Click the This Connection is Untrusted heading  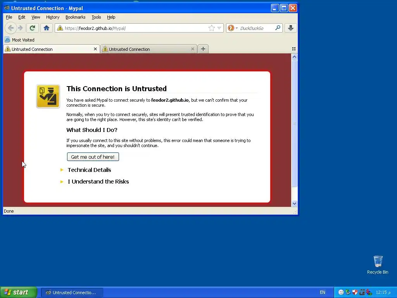coord(116,88)
